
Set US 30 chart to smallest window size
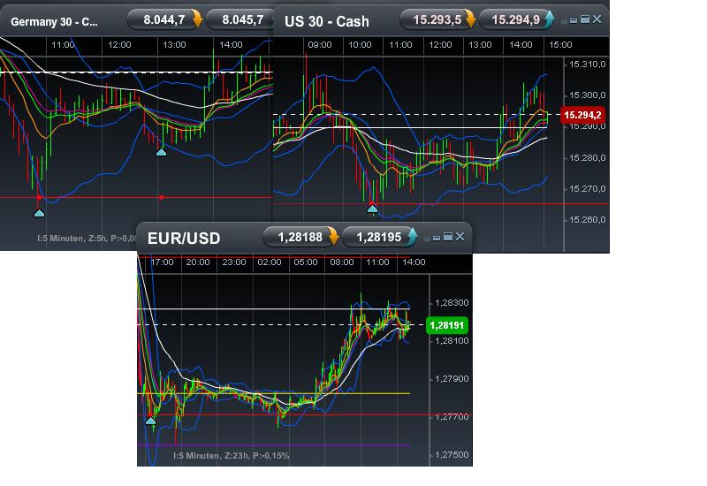click(x=564, y=21)
